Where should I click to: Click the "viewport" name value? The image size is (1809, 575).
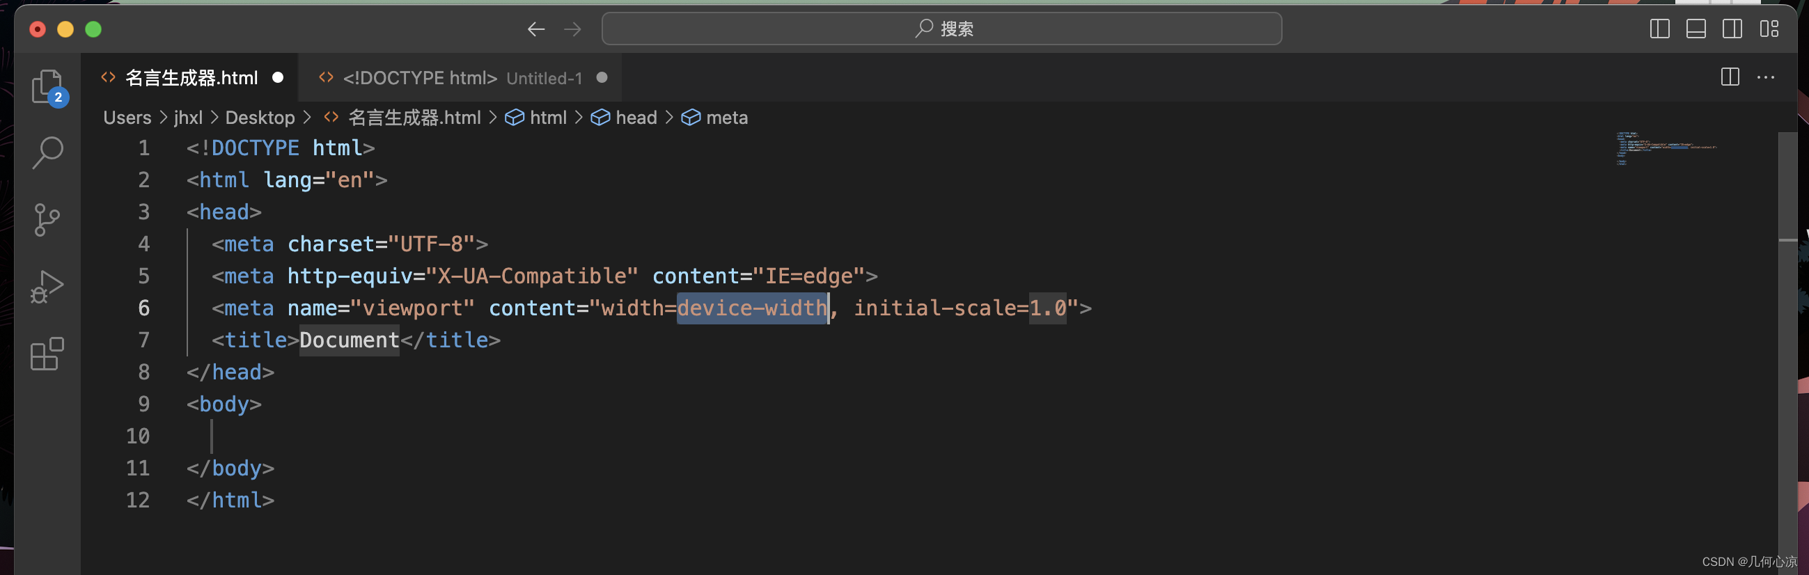(412, 308)
